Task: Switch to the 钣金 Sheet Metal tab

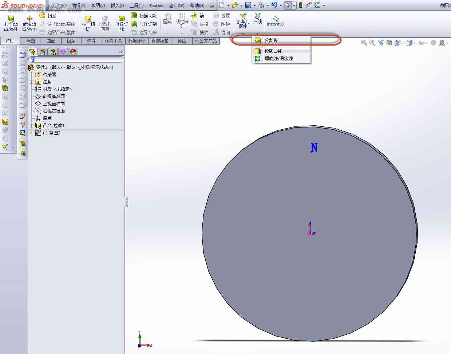Action: (x=71, y=41)
